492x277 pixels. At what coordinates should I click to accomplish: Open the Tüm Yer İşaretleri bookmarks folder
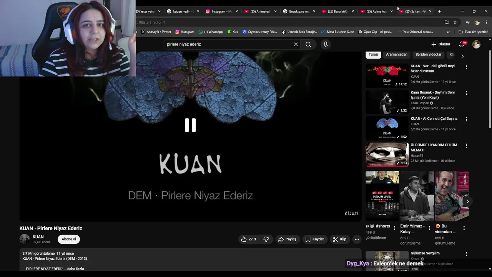tap(473, 32)
